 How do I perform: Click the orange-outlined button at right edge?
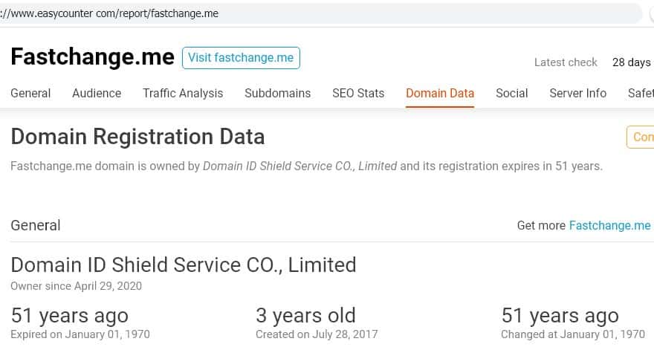[641, 137]
